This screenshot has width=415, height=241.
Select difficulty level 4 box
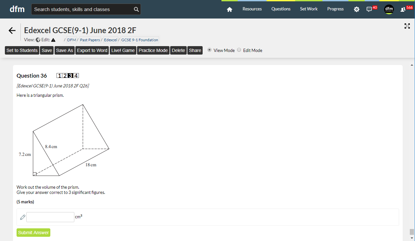pos(76,76)
